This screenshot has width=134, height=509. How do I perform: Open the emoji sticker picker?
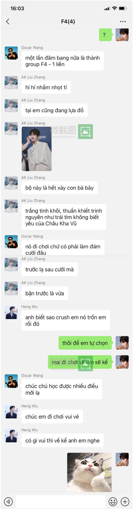click(113, 502)
